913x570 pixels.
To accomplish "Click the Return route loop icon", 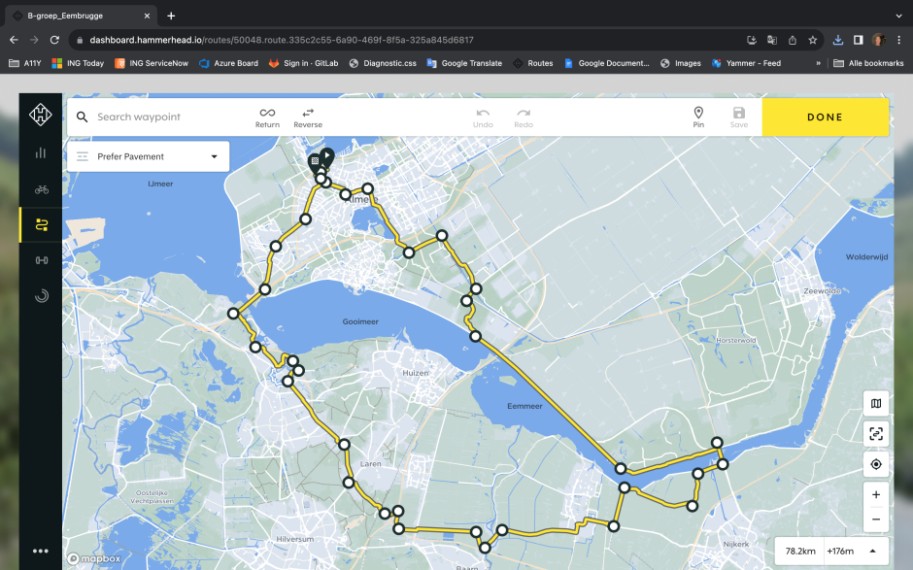I will point(267,117).
